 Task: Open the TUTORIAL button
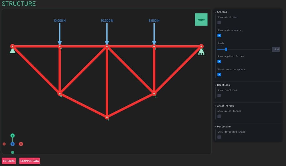9,161
